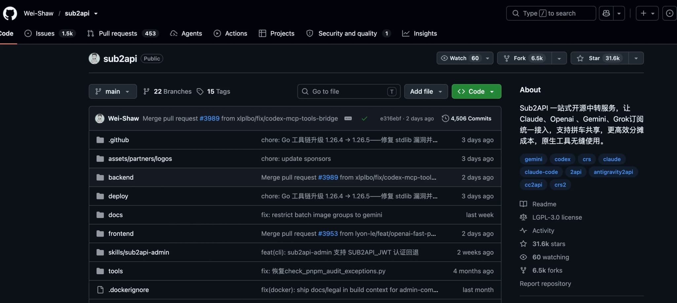Open the main branch selector
This screenshot has height=303, width=677.
113,91
